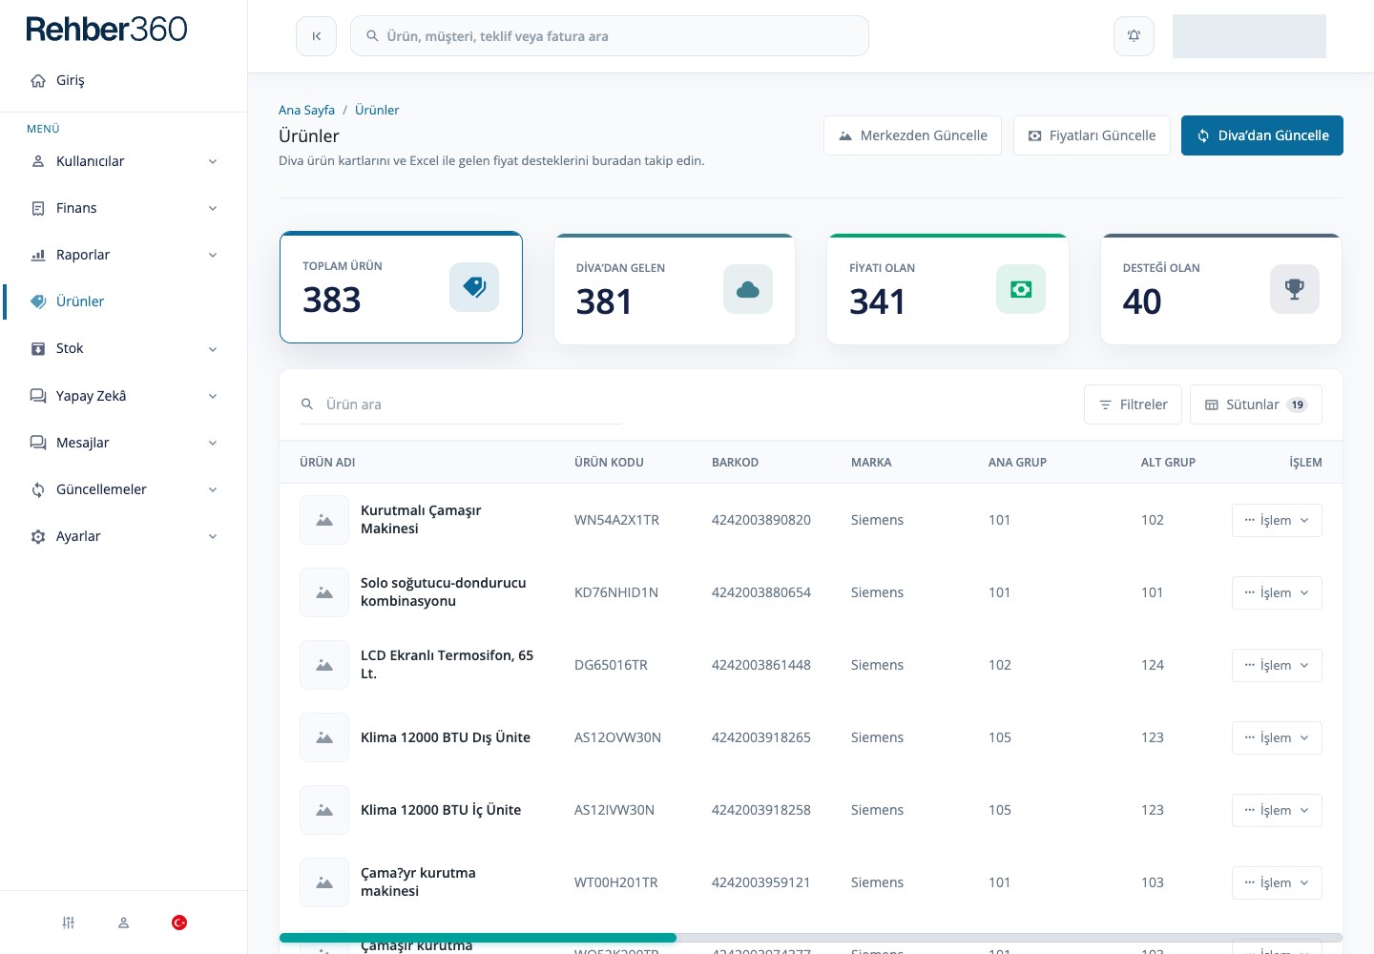
Task: Open İşlem dropdown for AS12IVW30N row
Action: pyautogui.click(x=1277, y=810)
